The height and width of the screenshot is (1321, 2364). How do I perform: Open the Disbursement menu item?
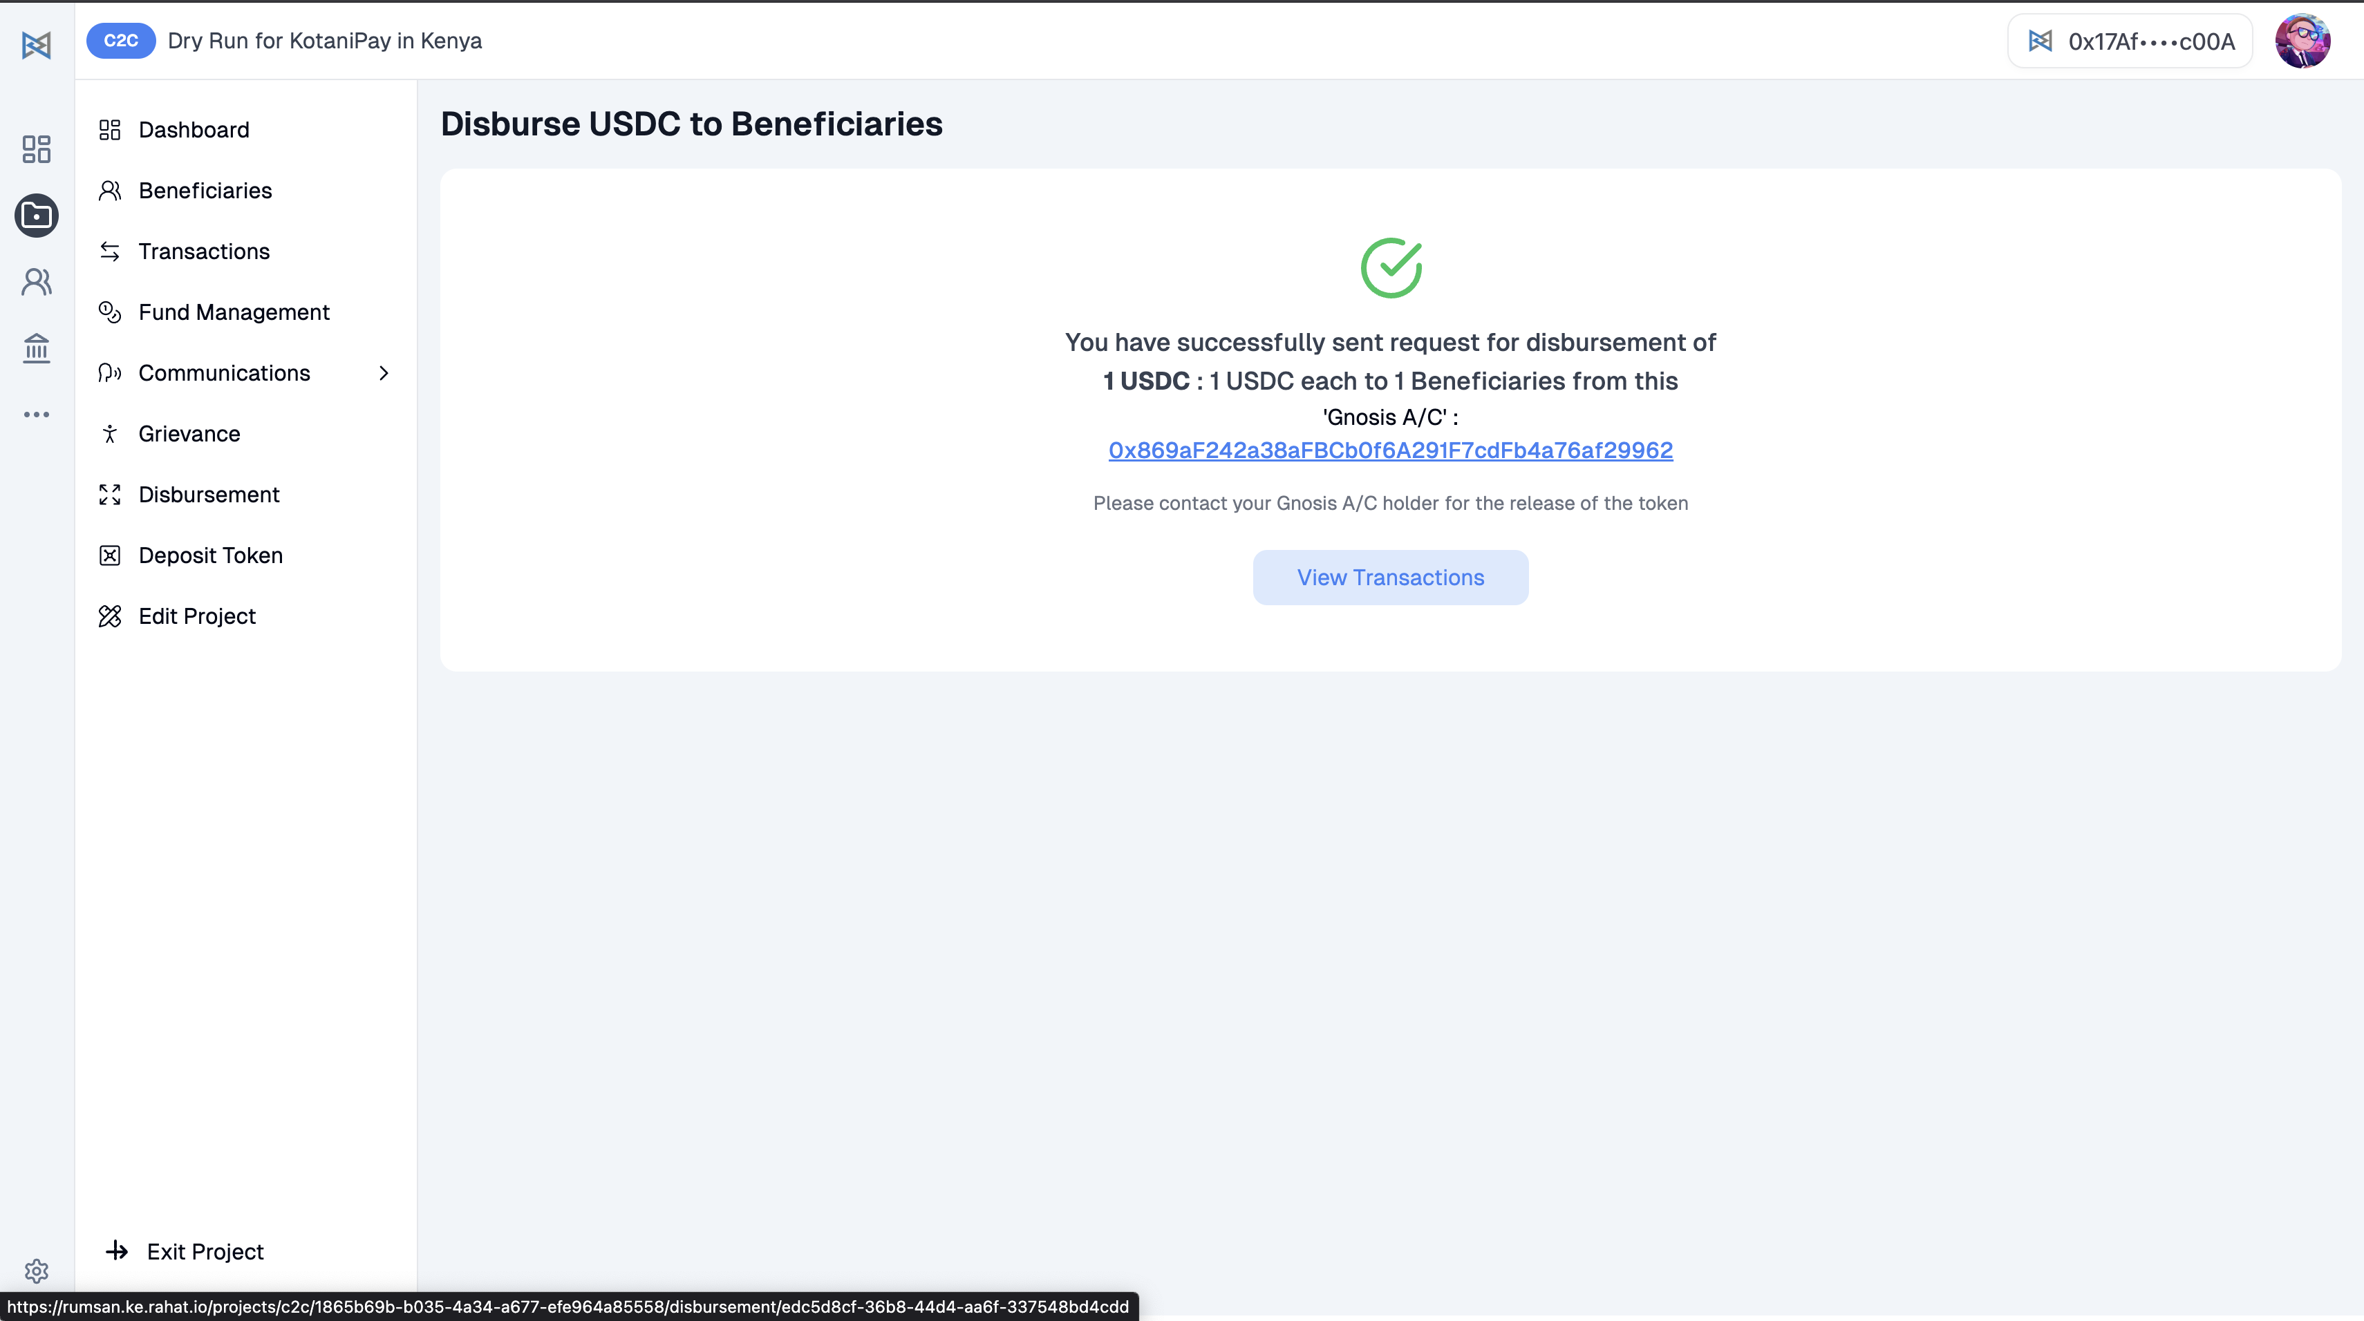point(208,495)
